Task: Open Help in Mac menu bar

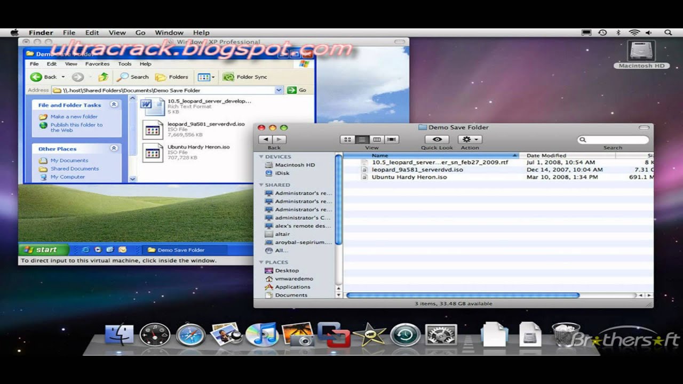Action: (201, 33)
